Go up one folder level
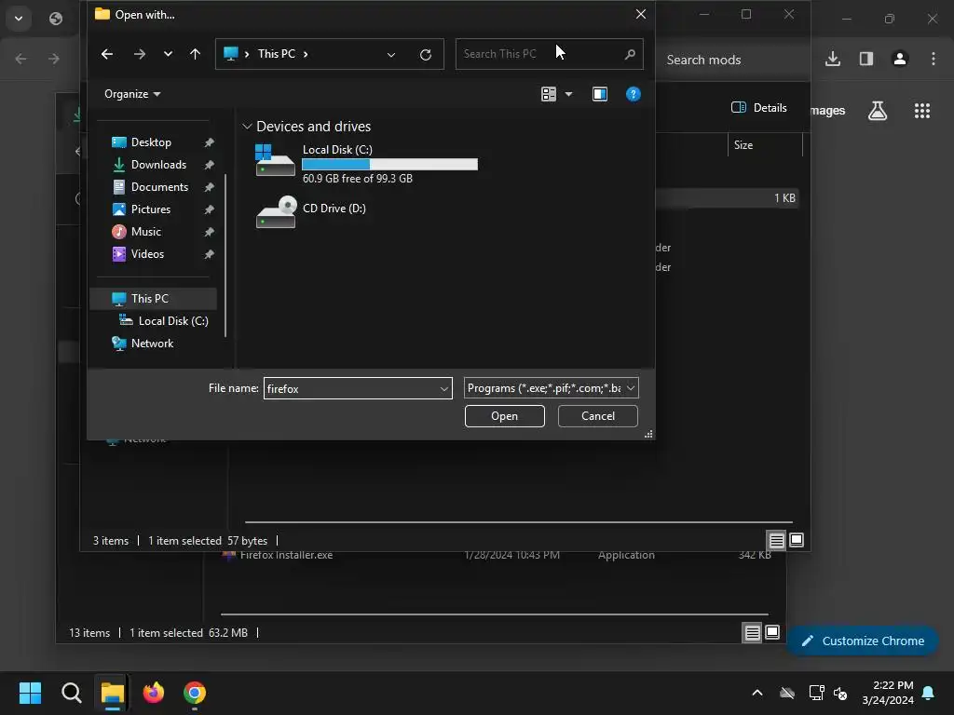Image resolution: width=954 pixels, height=715 pixels. [195, 54]
